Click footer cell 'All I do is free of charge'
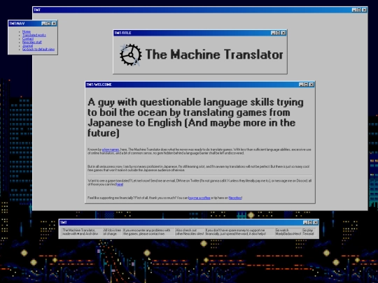The image size is (378, 283). 112,232
